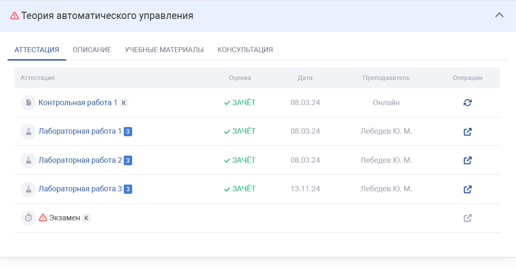
Task: Click the document icon beside Контрольная работа 1
Action: [x=28, y=103]
